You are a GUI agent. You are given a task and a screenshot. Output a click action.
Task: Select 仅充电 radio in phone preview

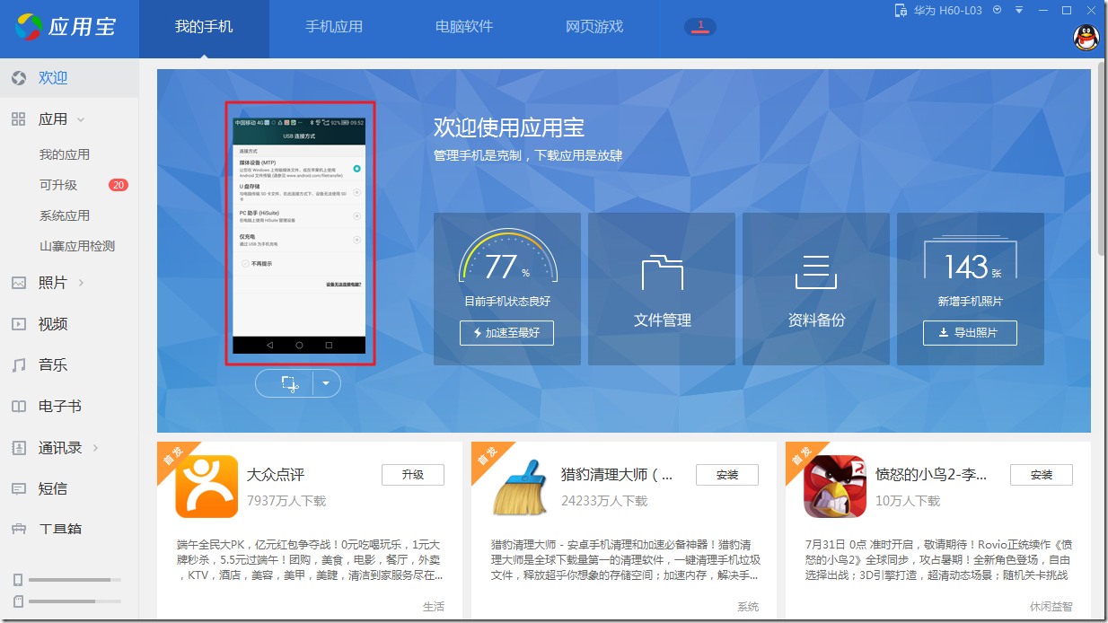(x=356, y=240)
